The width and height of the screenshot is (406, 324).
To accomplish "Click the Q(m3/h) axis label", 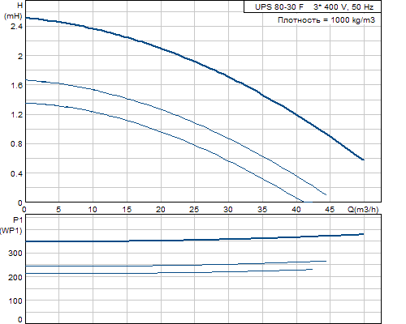I will 363,209.
